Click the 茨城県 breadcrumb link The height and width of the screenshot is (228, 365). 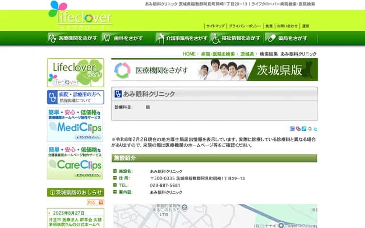point(247,54)
